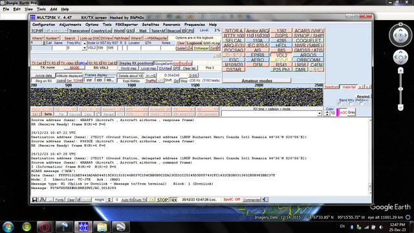Click Amateur modes button
This screenshot has height=233, width=414.
257,80
